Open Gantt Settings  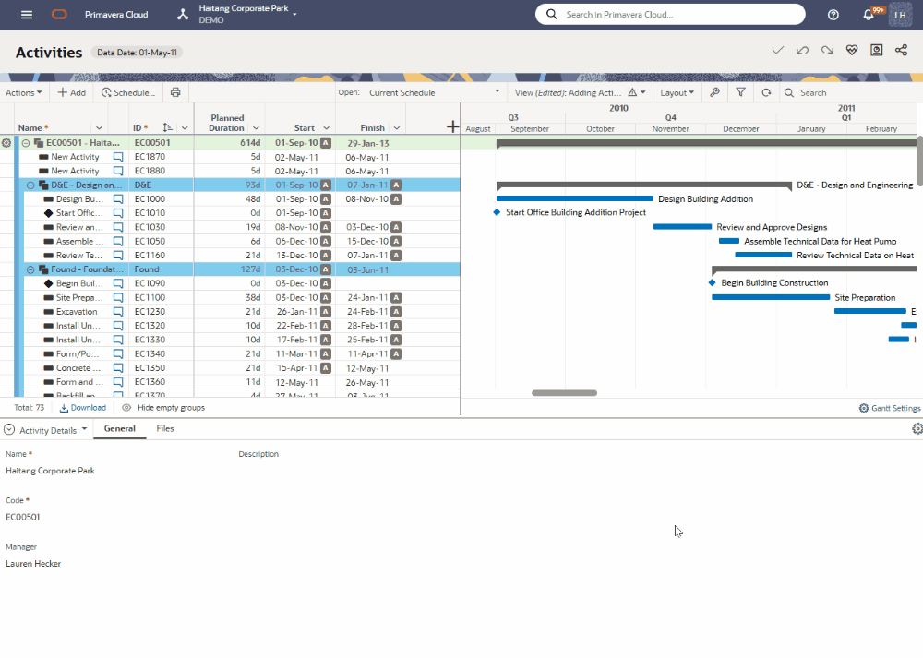click(890, 408)
